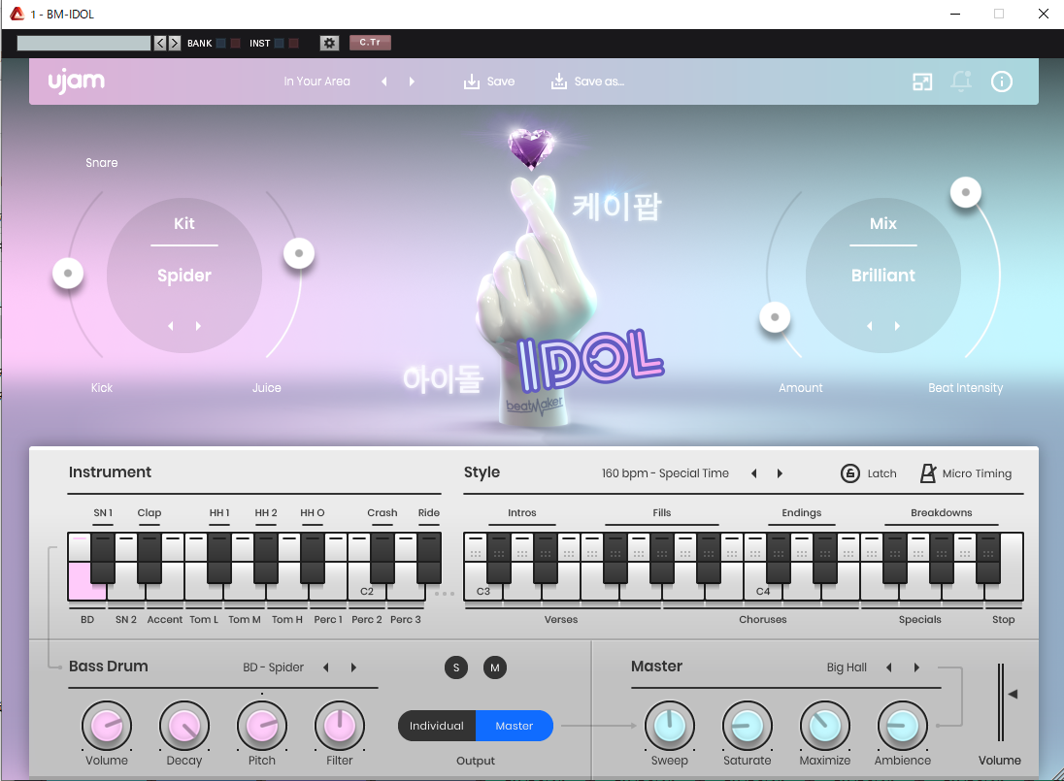Click the Master Sweep knob
This screenshot has height=781, width=1064.
[670, 726]
